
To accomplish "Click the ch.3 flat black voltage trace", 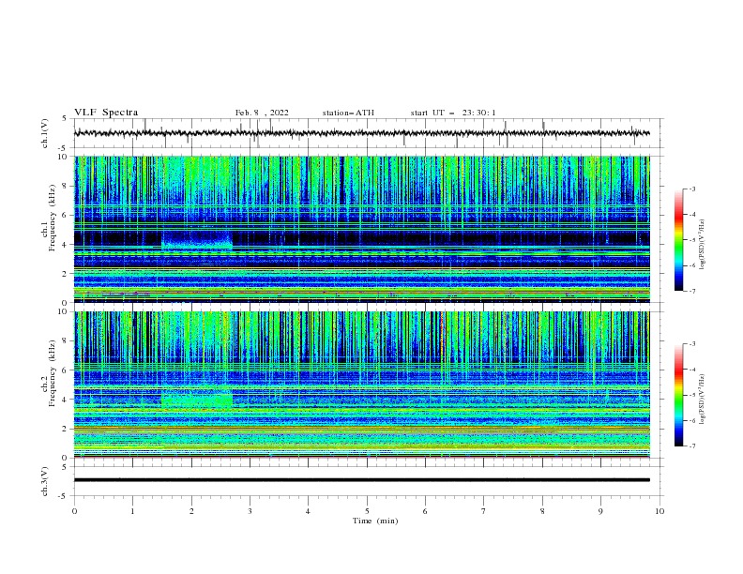I will tap(361, 480).
